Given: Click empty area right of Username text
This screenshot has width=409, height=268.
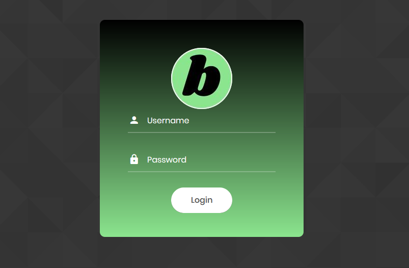Looking at the screenshot, I should point(232,121).
